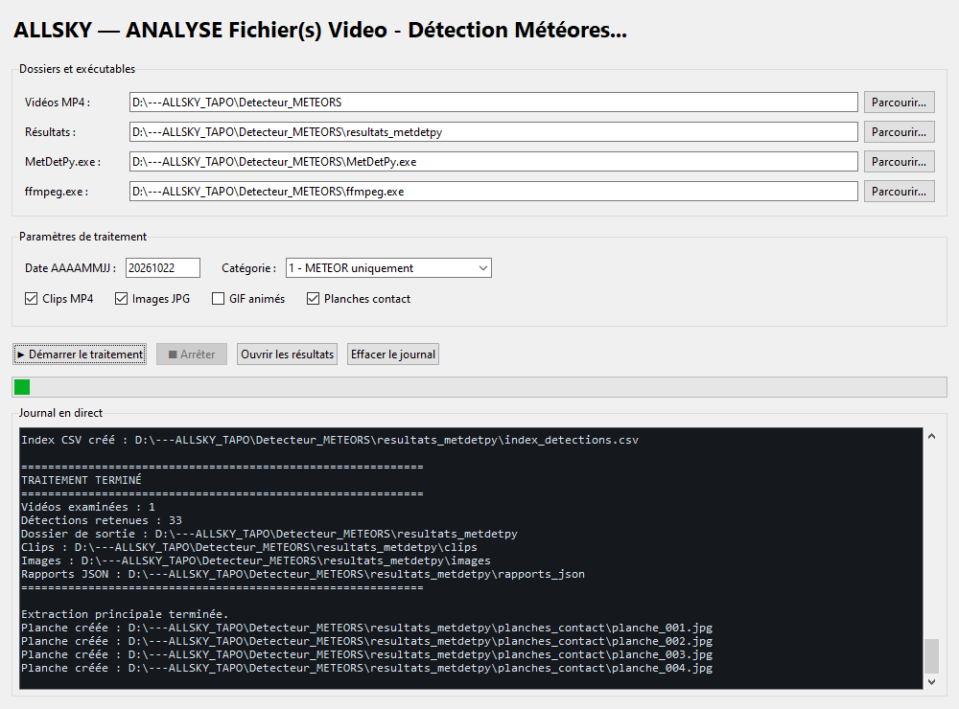Browse for the ffmpeg.exe file

900,192
